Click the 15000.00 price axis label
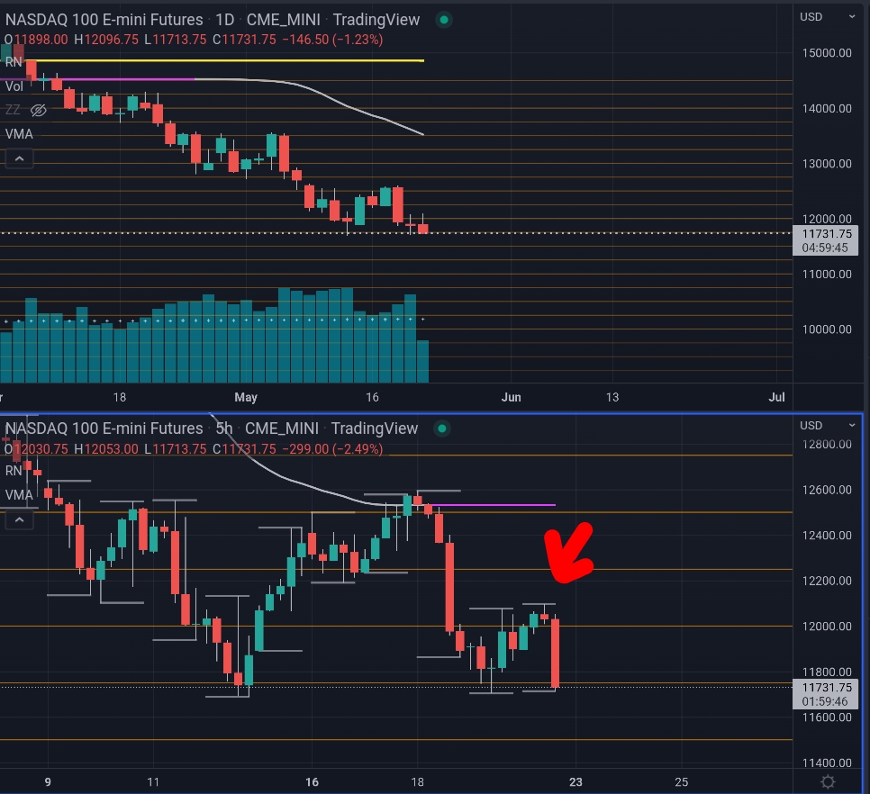The width and height of the screenshot is (870, 794). pos(827,53)
